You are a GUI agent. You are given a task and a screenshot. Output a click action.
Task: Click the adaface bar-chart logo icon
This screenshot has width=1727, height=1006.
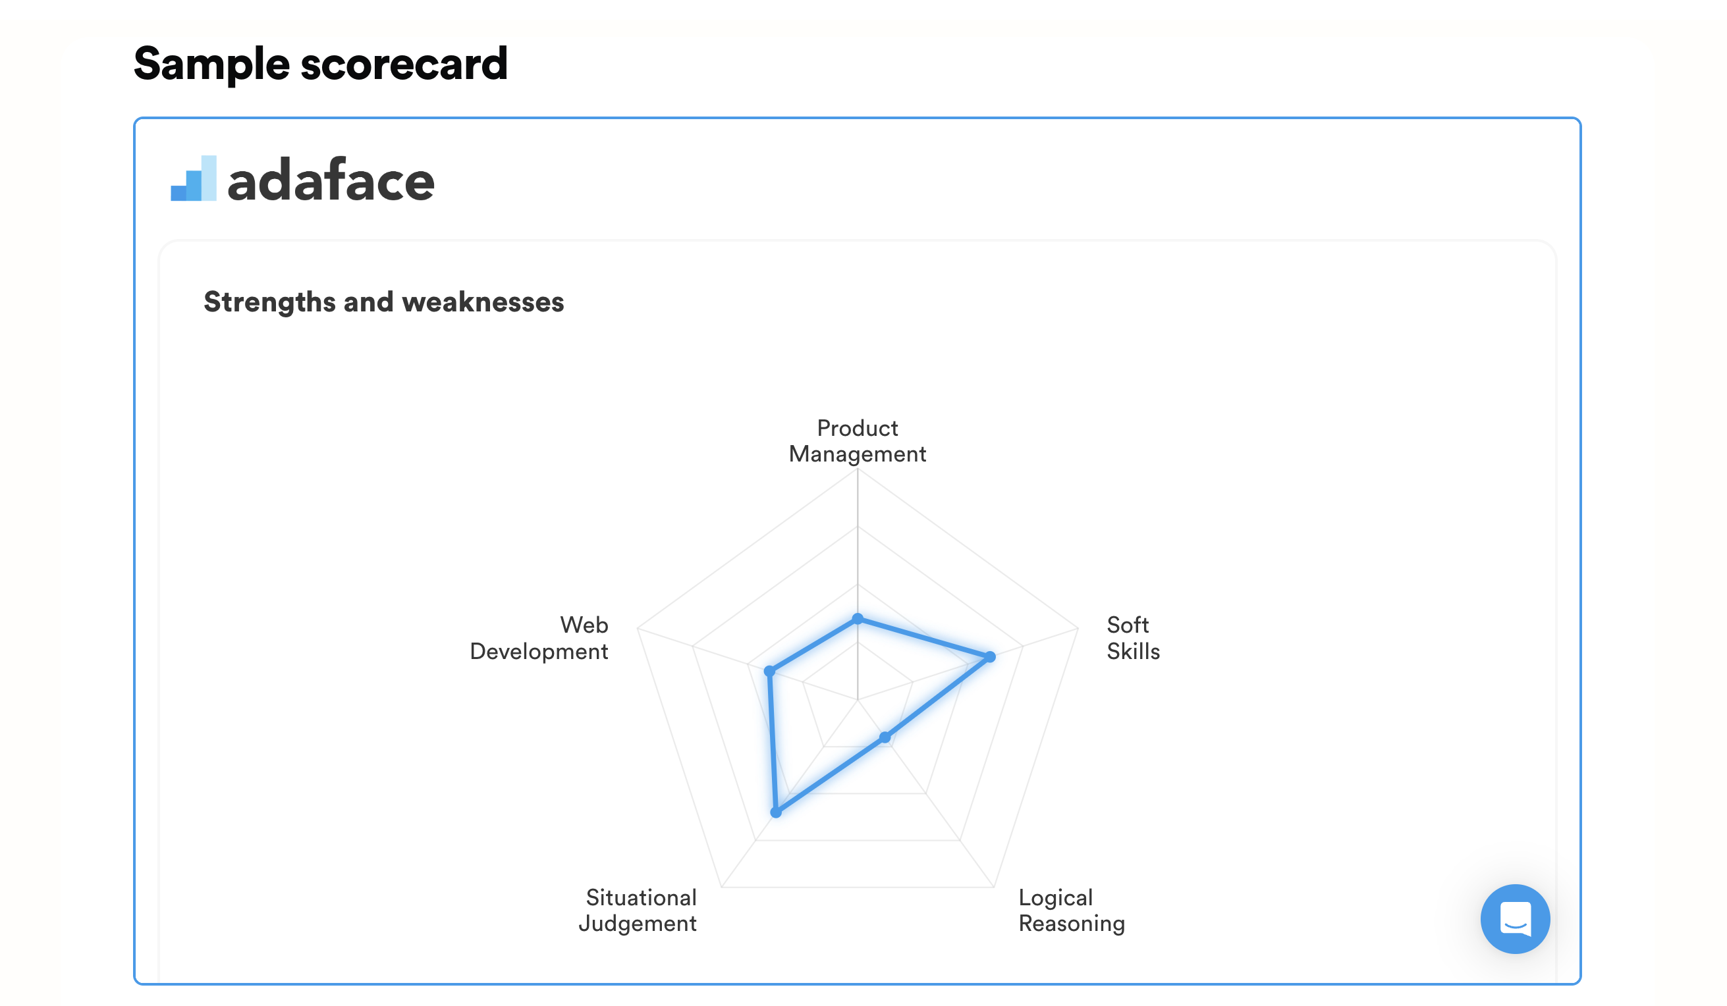click(x=193, y=178)
